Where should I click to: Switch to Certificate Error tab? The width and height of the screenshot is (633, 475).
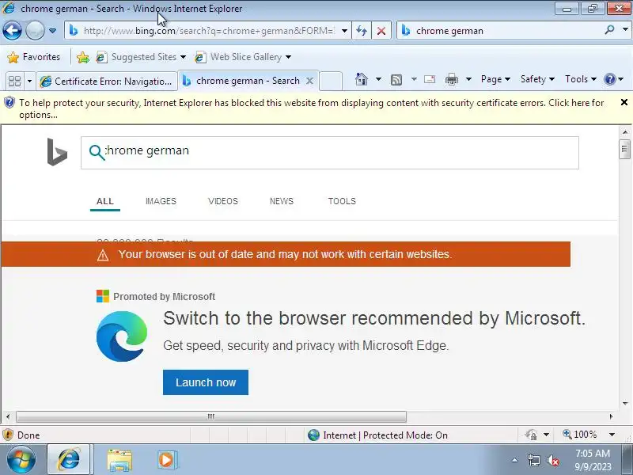pos(107,82)
